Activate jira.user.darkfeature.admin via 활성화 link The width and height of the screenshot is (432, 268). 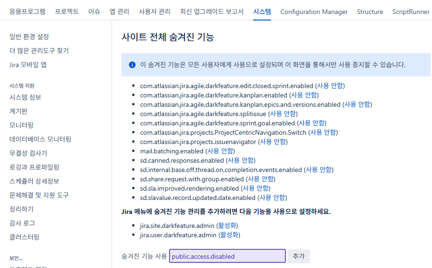[x=229, y=235]
